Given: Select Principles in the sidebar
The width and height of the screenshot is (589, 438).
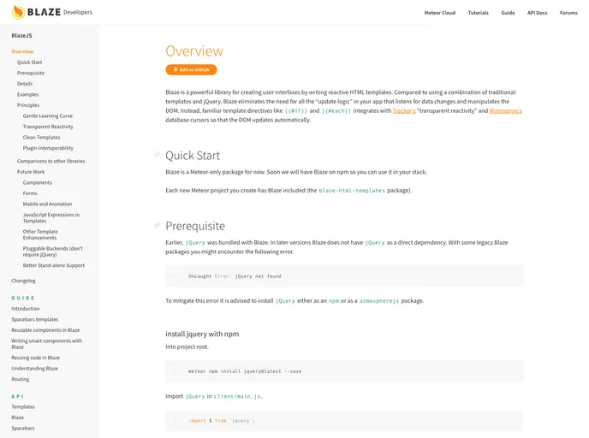Looking at the screenshot, I should [x=28, y=105].
